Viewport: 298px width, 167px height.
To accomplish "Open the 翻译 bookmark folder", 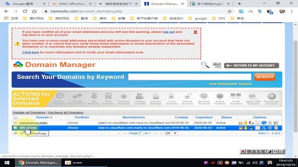I will pos(81,19).
